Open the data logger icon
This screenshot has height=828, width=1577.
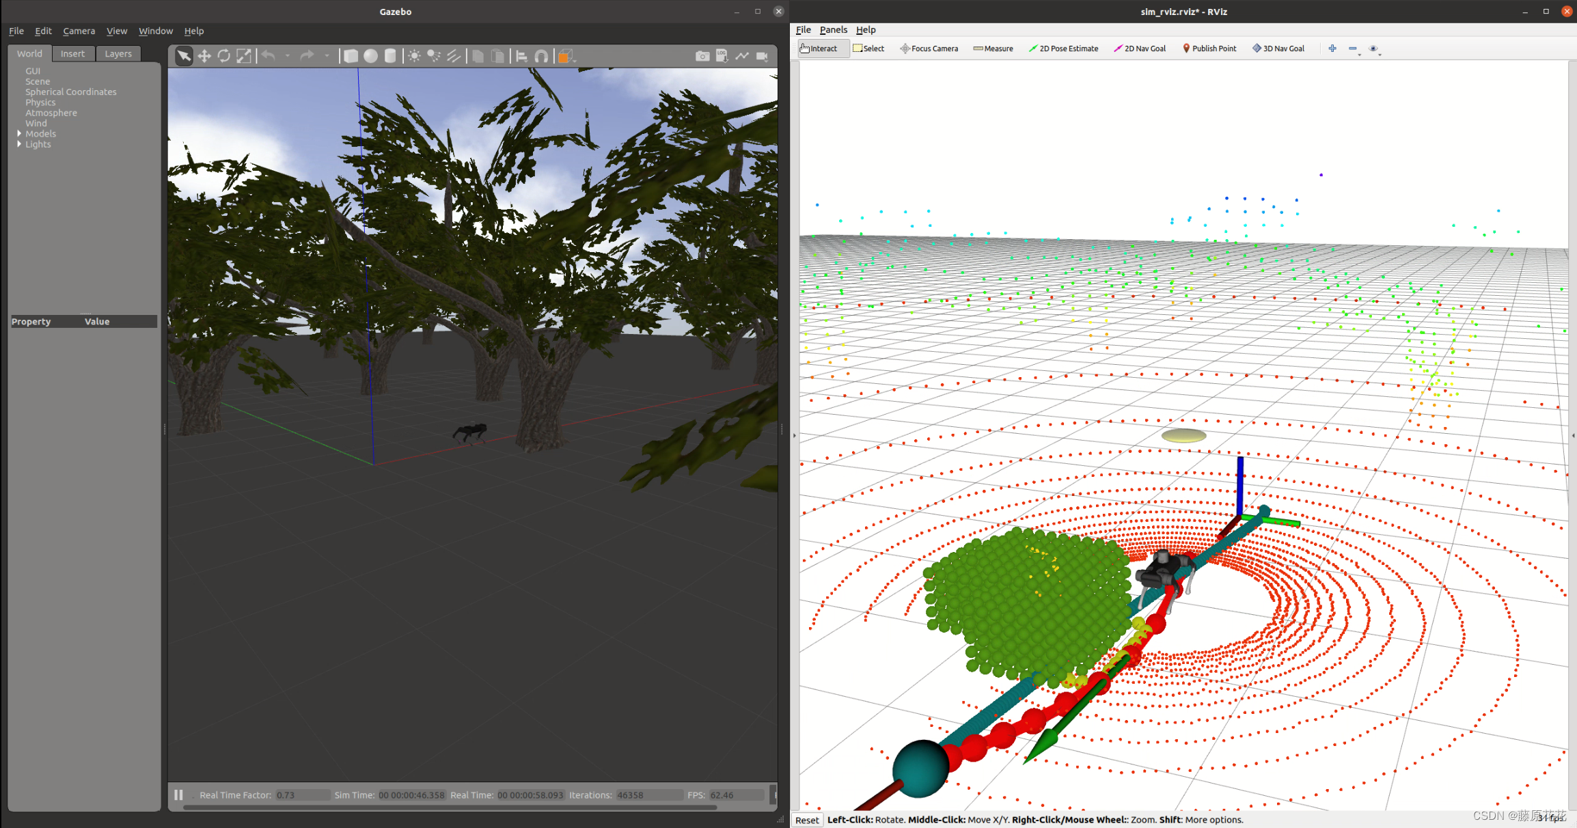point(722,56)
